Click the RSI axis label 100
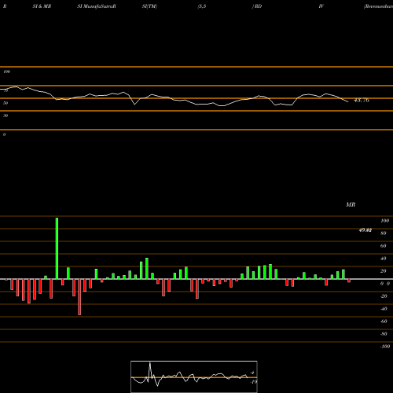 click(x=6, y=72)
